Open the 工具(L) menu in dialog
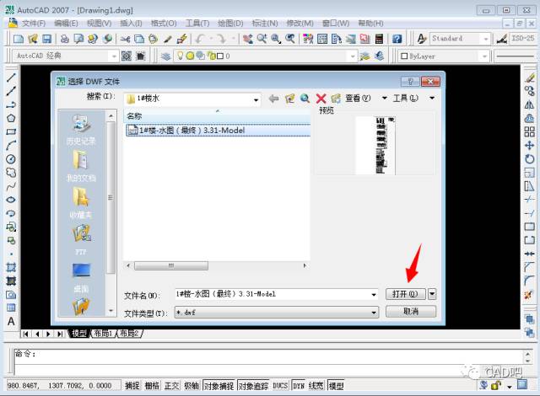The image size is (540, 396). 409,99
